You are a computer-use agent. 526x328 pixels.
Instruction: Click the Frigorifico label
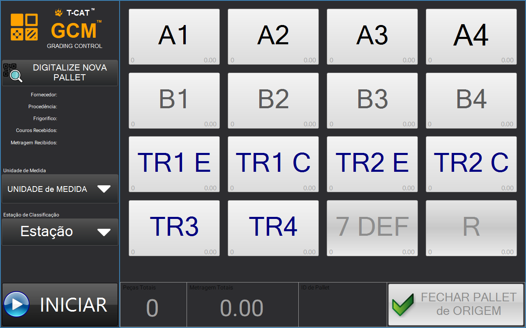click(45, 118)
